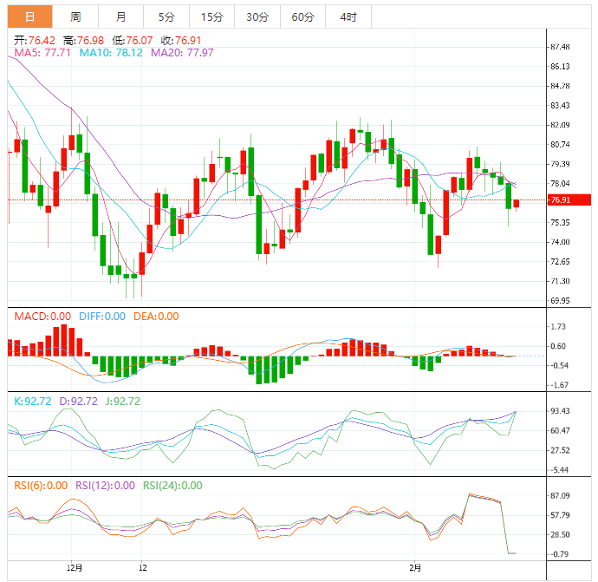Open the 月 monthly chart tab
This screenshot has height=582, width=598.
[120, 17]
